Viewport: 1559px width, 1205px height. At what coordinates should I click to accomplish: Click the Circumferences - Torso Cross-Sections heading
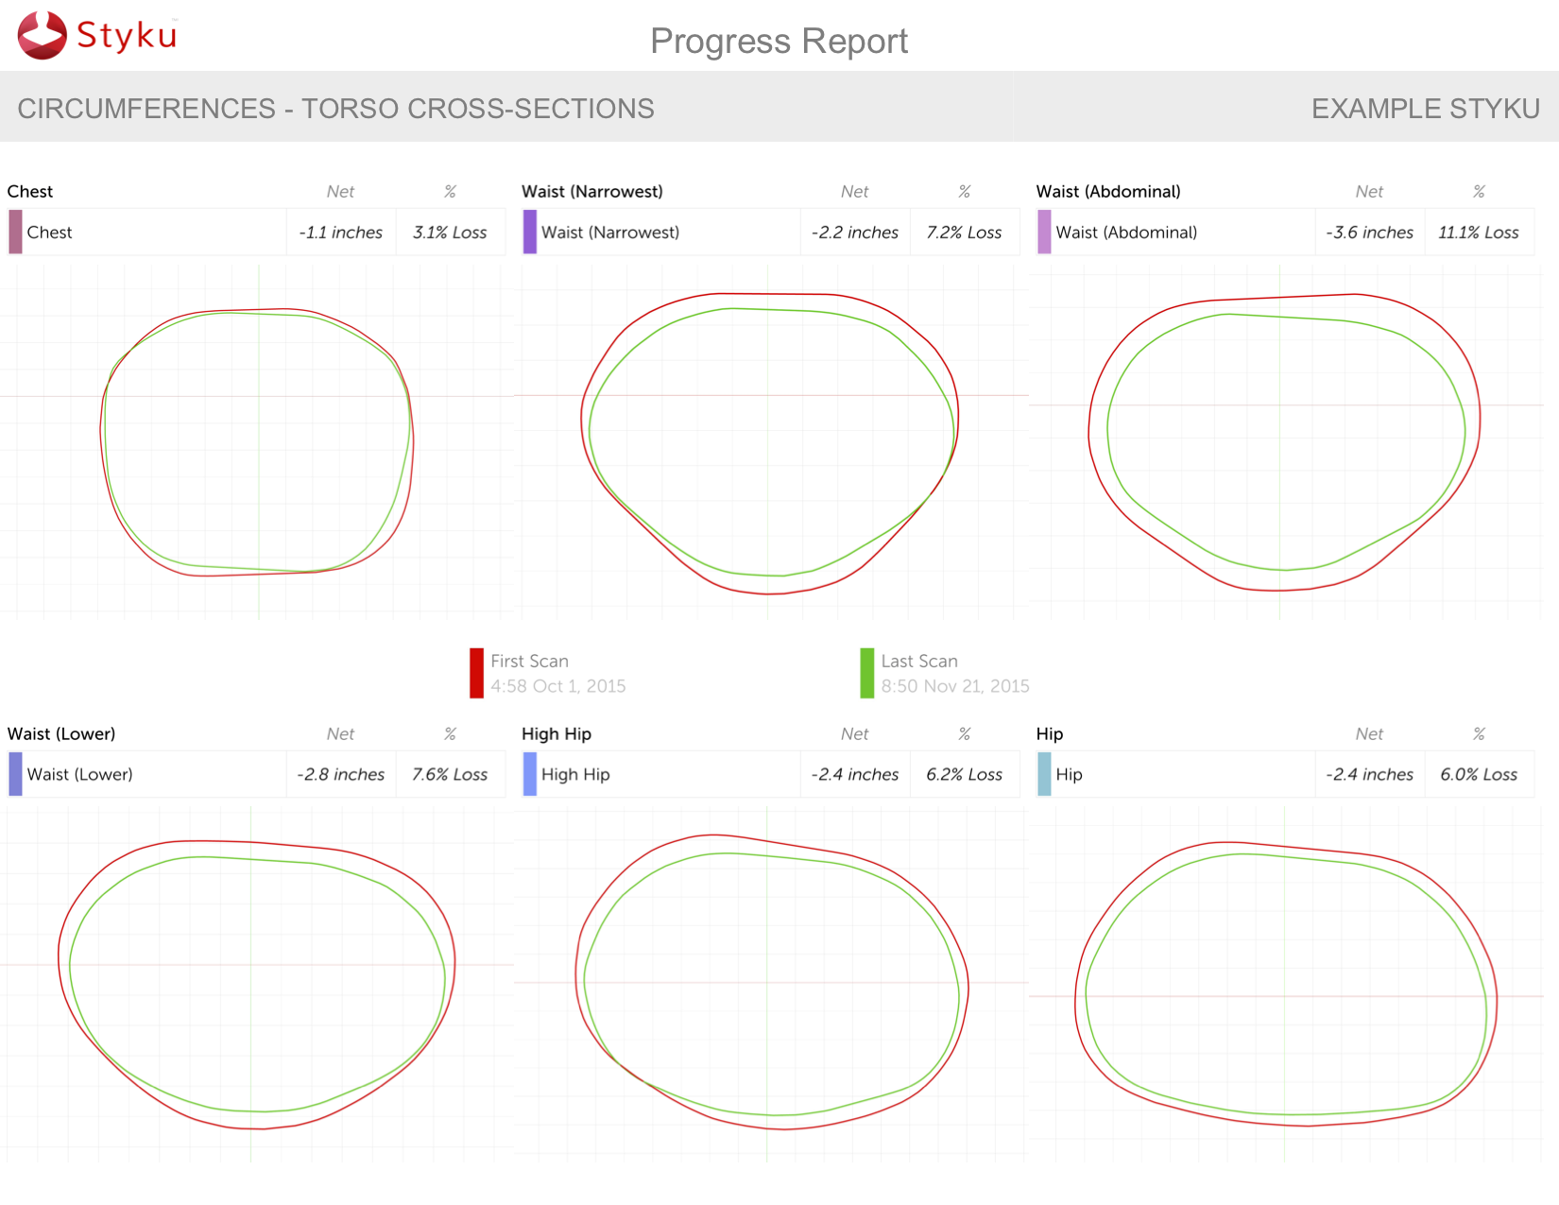point(335,109)
